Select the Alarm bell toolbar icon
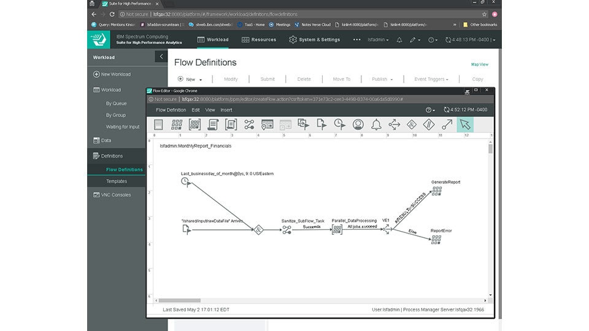This screenshot has height=331, width=589. click(376, 124)
